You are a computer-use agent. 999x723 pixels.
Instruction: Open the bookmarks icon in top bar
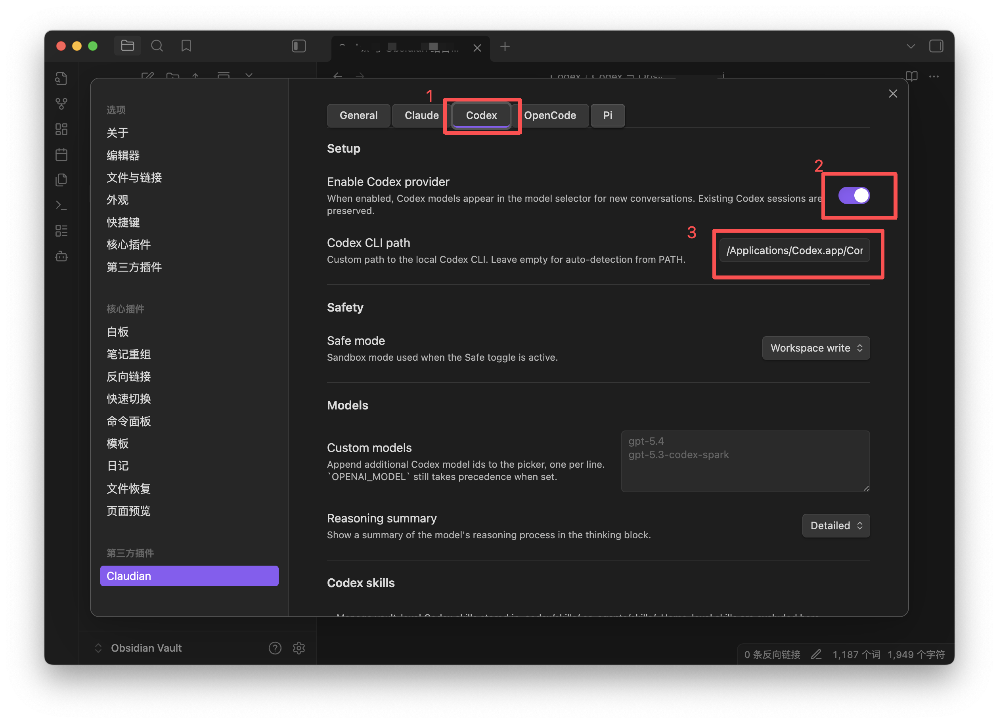pos(186,46)
